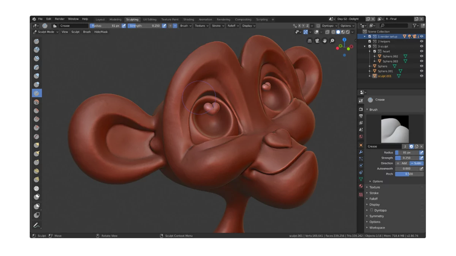456x256 pixels.
Task: Toggle X symmetry in viewport header
Action: (299, 26)
